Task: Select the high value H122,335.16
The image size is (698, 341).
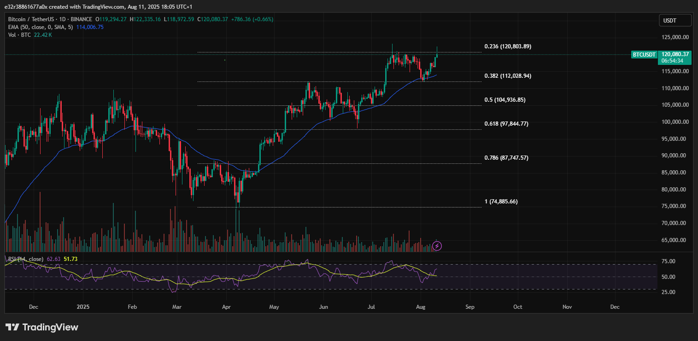Action: click(145, 19)
